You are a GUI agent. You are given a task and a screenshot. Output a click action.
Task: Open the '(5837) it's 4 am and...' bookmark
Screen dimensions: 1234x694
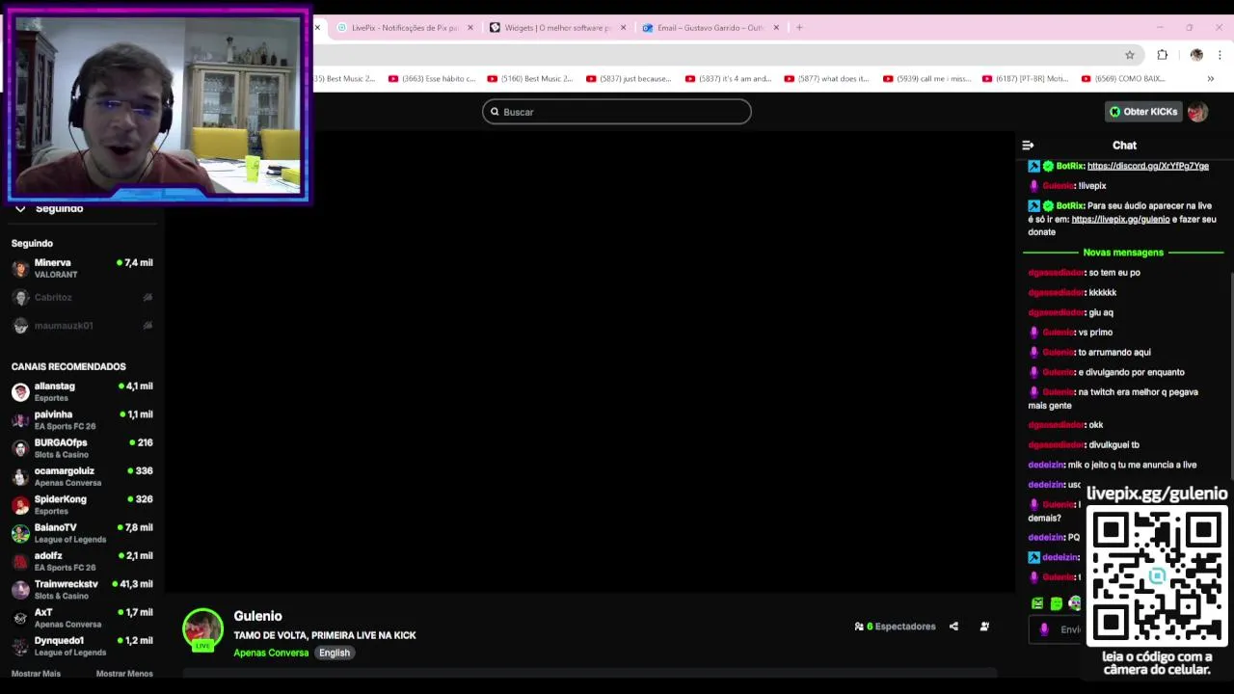click(728, 79)
